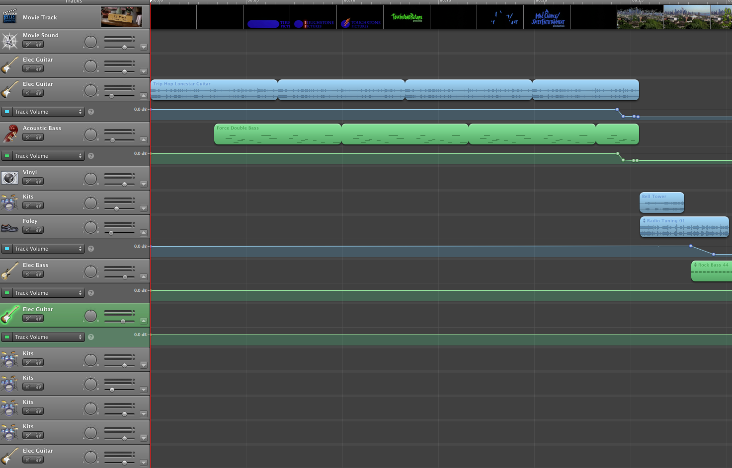The height and width of the screenshot is (468, 732).
Task: Select the Bell Tower region
Action: point(662,202)
